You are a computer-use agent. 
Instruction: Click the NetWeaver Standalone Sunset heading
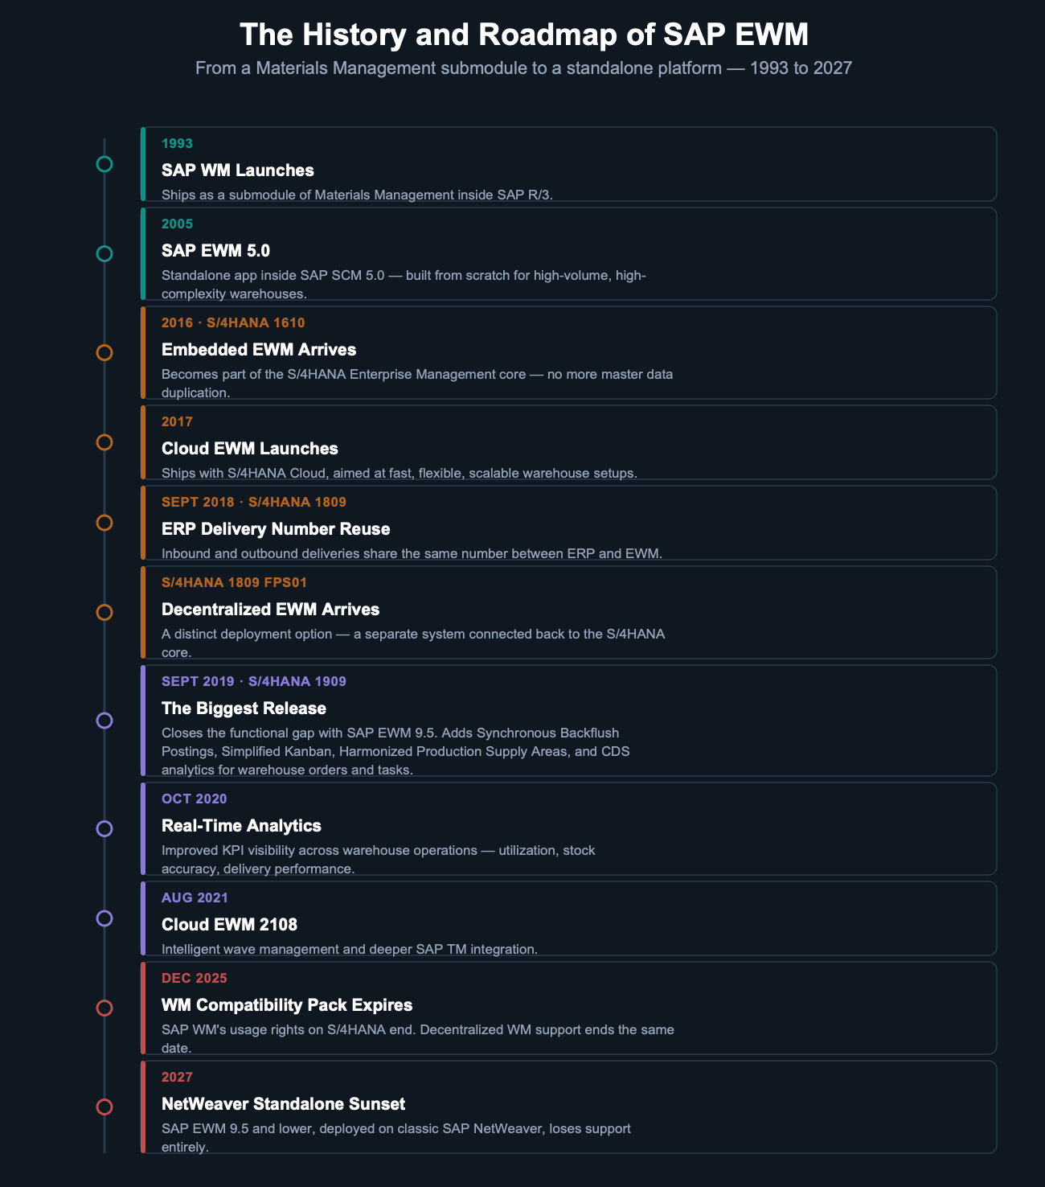coord(283,1104)
